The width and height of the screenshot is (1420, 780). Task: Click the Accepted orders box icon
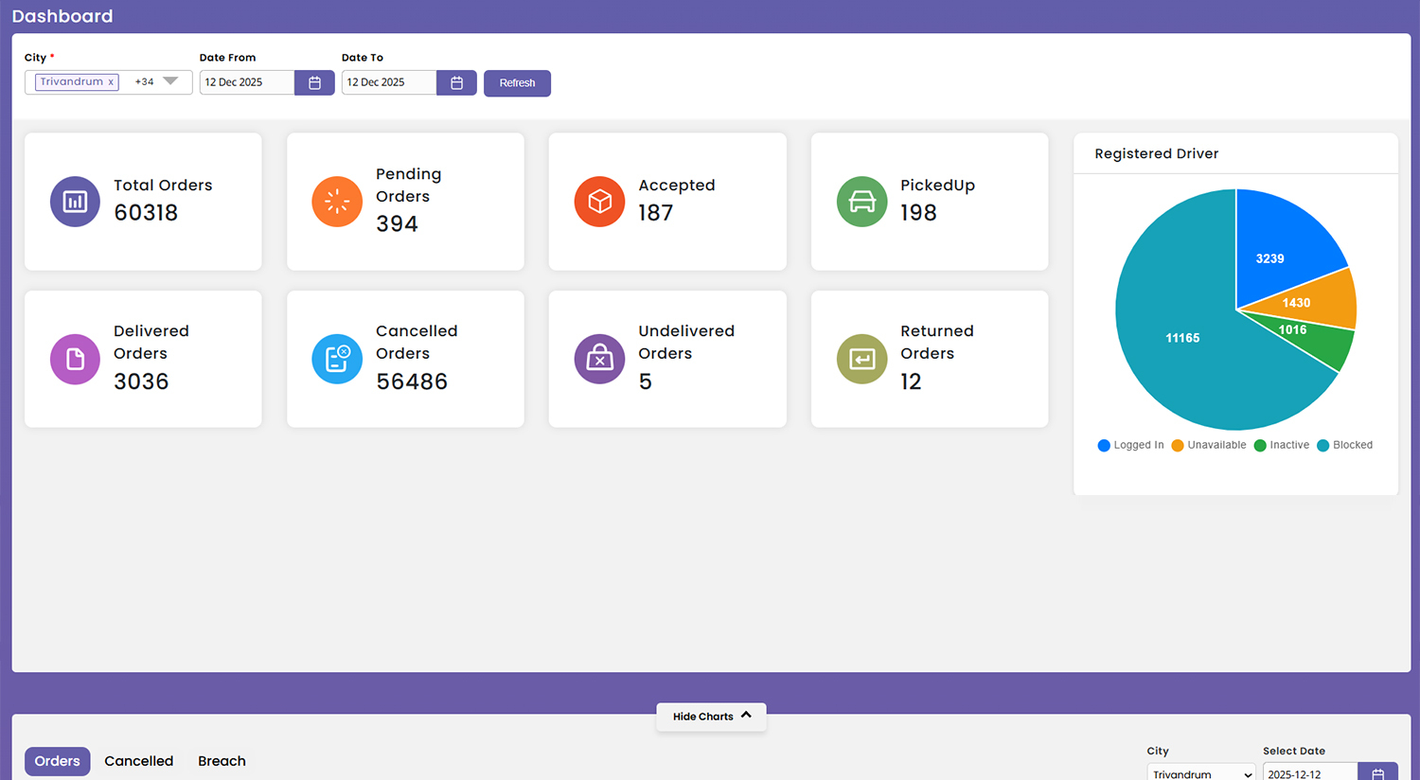point(599,201)
